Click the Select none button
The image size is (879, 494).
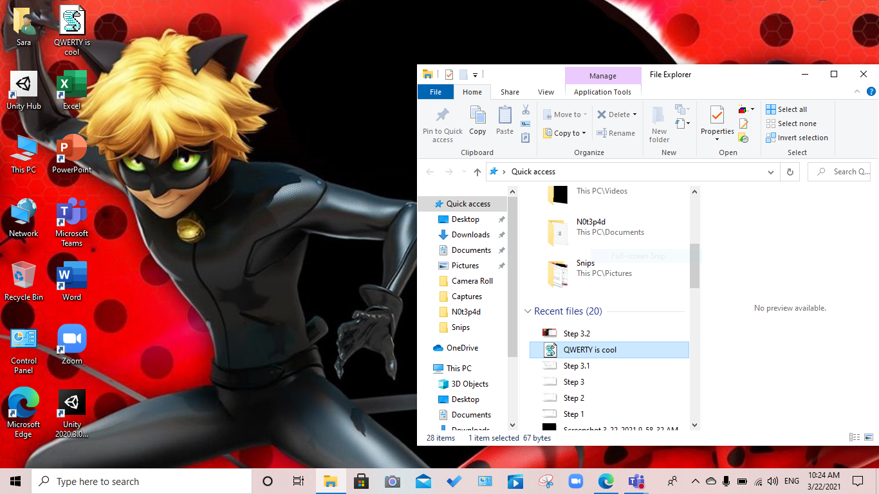click(x=791, y=123)
